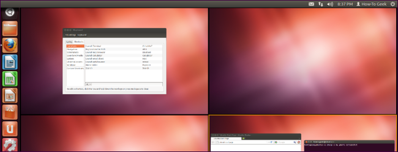Open the Dash home from the launcher
This screenshot has height=152, width=398.
point(10,13)
